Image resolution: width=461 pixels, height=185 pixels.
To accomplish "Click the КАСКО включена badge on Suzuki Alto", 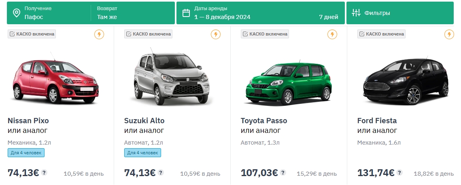I will [148, 34].
